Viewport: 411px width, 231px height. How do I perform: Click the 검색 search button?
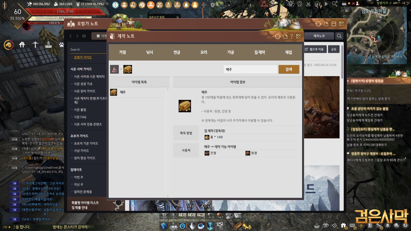tap(289, 69)
